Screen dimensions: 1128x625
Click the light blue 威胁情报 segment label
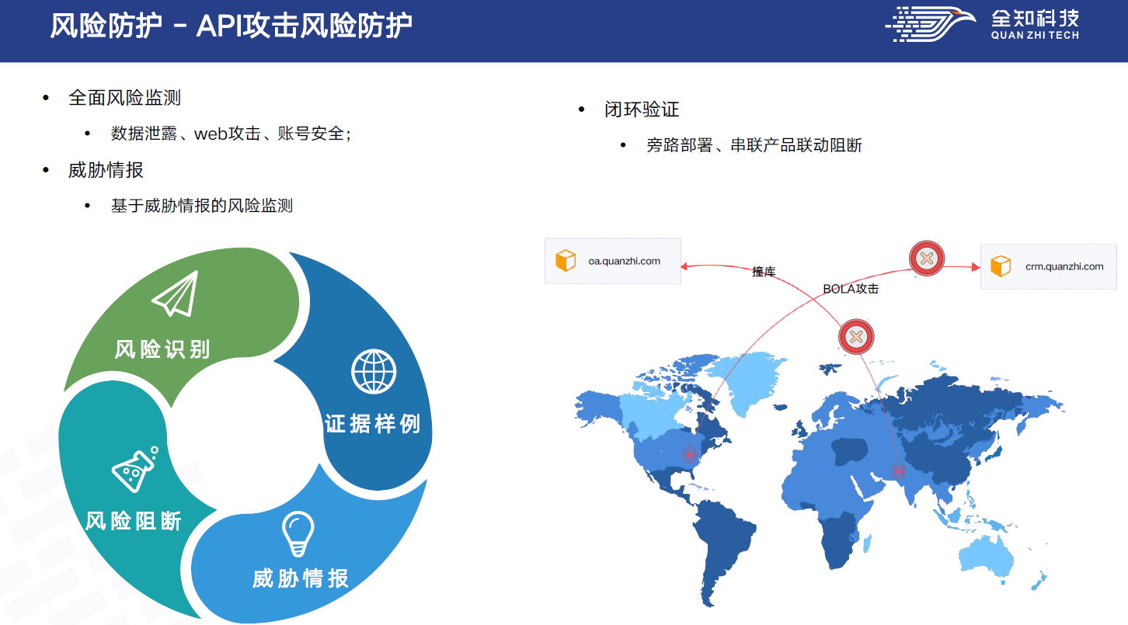tap(301, 579)
